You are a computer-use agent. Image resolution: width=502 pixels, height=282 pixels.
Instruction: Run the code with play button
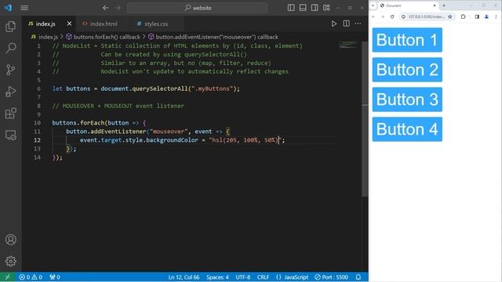(334, 23)
